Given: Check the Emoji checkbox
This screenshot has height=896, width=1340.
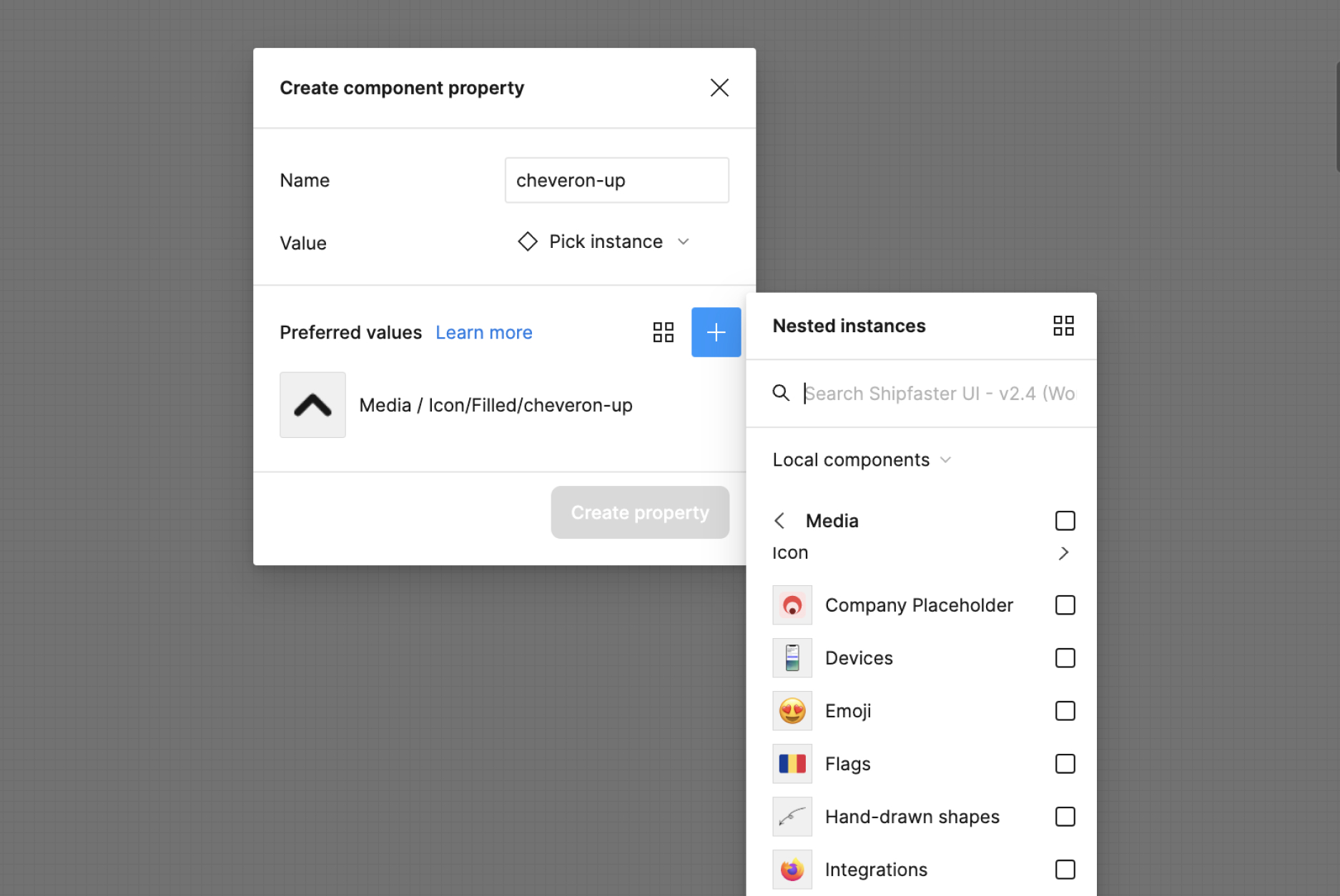Looking at the screenshot, I should (x=1065, y=711).
